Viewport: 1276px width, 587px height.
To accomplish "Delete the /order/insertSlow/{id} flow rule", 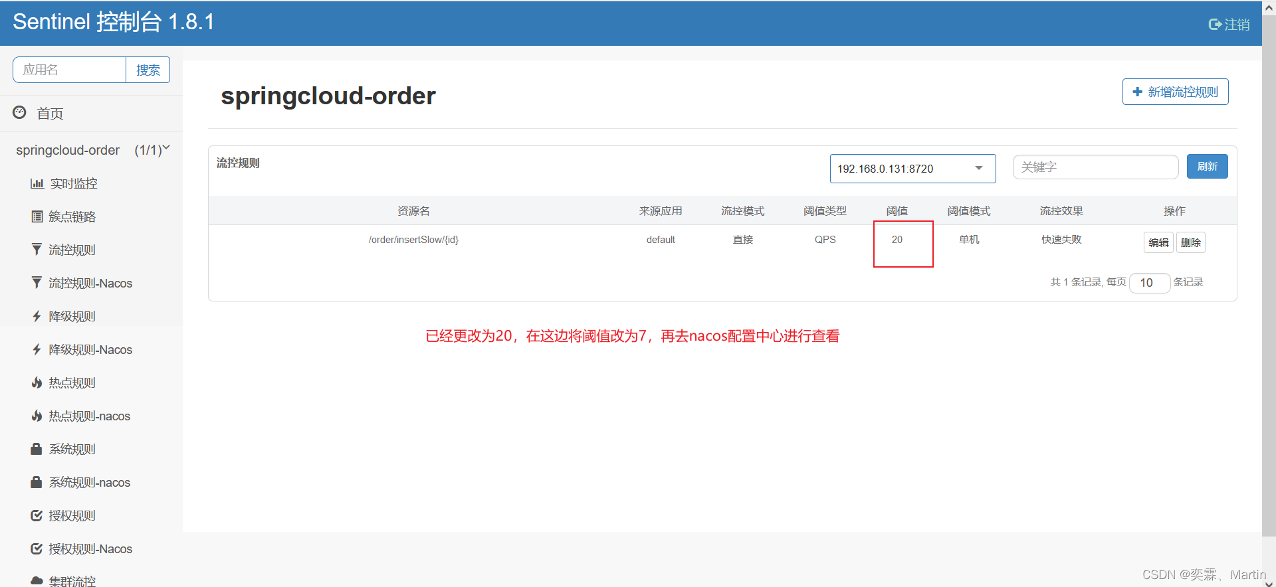I will 1190,242.
